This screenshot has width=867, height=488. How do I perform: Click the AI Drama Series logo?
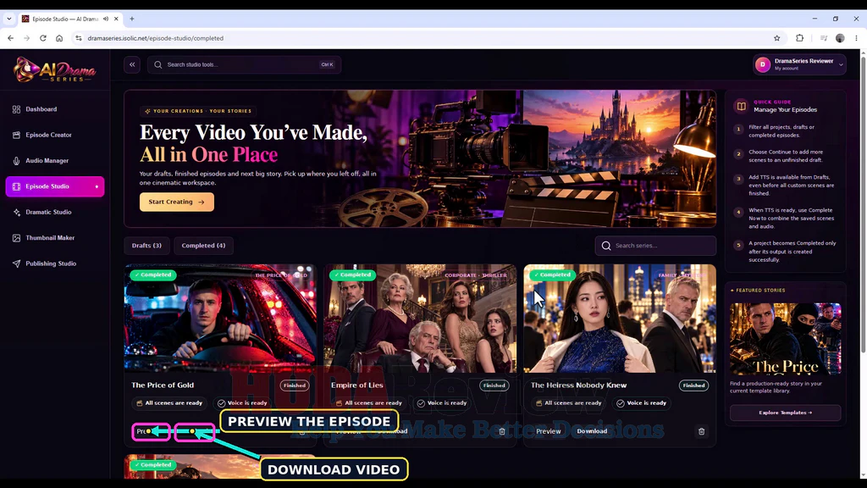pos(55,69)
